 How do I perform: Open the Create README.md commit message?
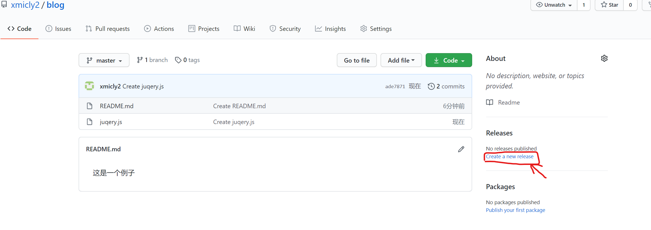[x=239, y=106]
